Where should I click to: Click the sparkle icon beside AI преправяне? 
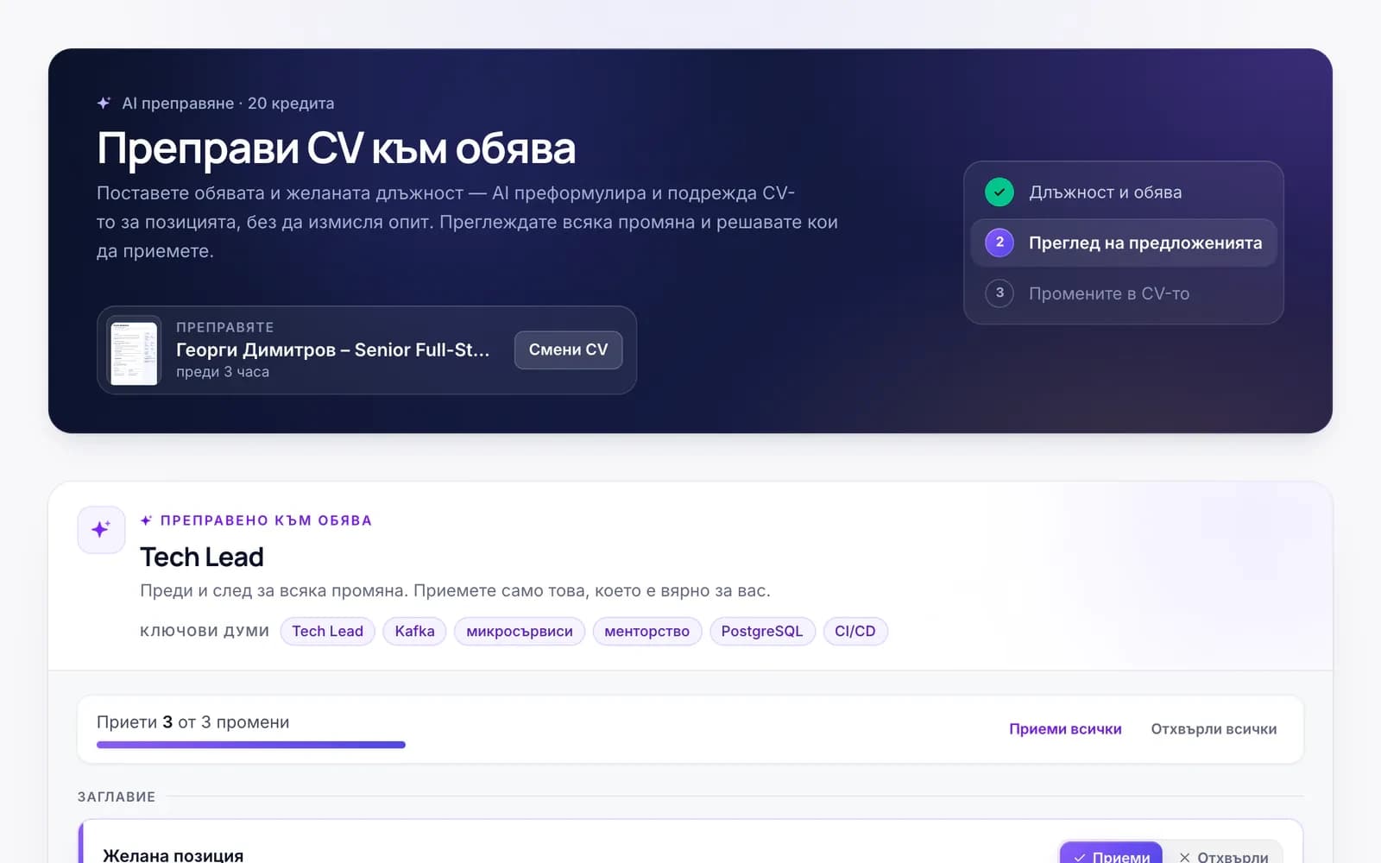tap(104, 103)
